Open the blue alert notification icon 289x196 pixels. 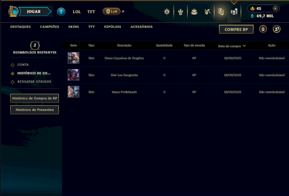pos(61,12)
